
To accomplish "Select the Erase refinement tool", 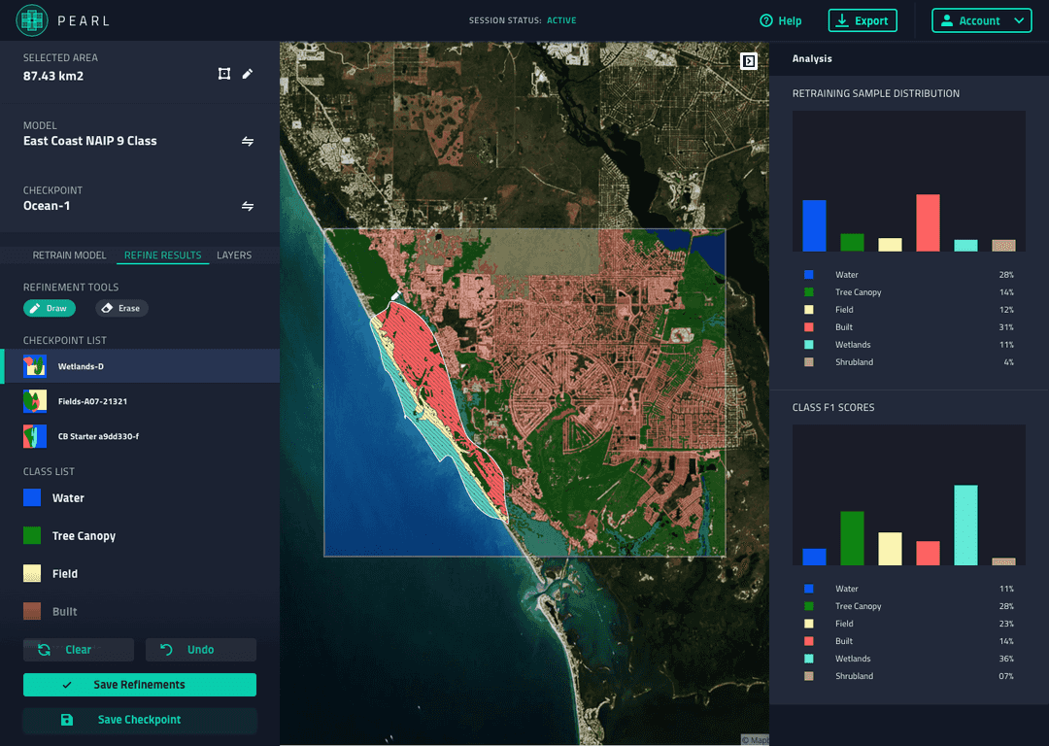I will 120,308.
